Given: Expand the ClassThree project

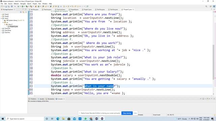Looking at the screenshot, I should point(1,31).
